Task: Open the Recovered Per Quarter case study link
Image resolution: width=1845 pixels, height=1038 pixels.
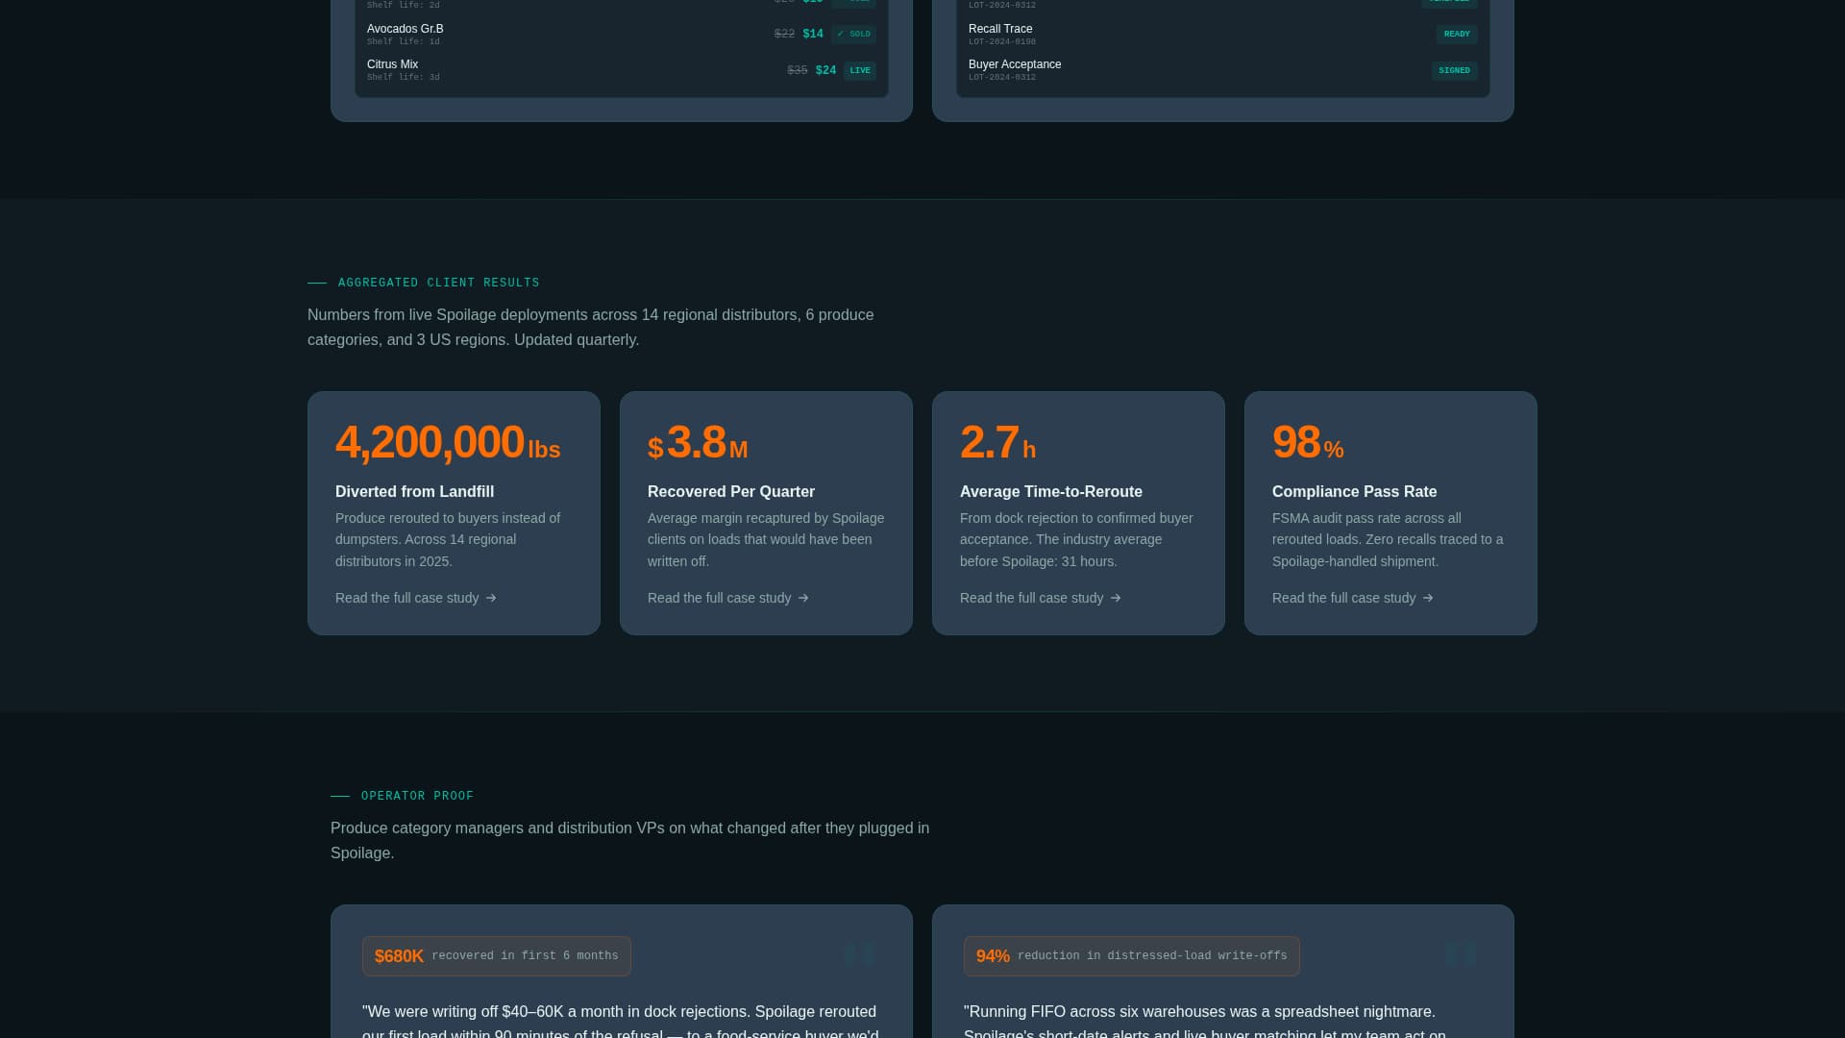Action: (728, 598)
